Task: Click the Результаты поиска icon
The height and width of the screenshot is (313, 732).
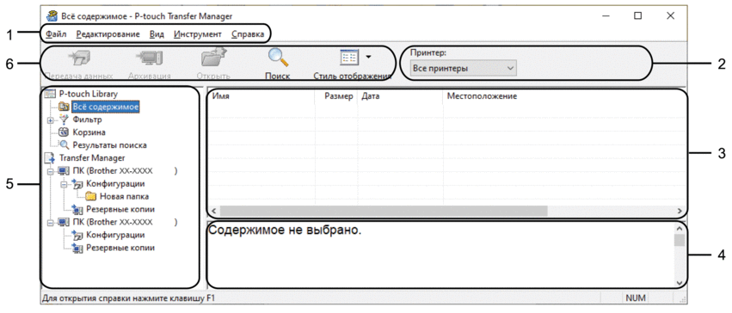Action: (x=64, y=145)
